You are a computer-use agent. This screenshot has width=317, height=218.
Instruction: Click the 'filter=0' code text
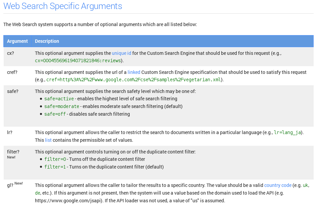[x=55, y=159]
